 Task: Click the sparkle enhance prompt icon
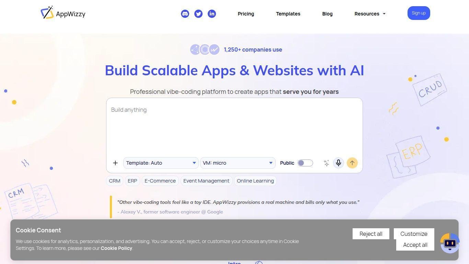[326, 163]
